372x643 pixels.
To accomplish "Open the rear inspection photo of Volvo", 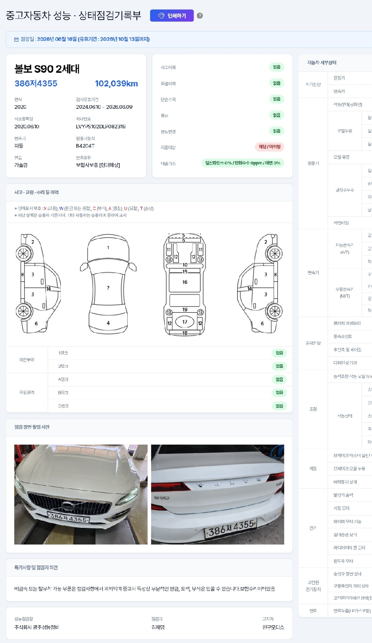I will (x=218, y=494).
